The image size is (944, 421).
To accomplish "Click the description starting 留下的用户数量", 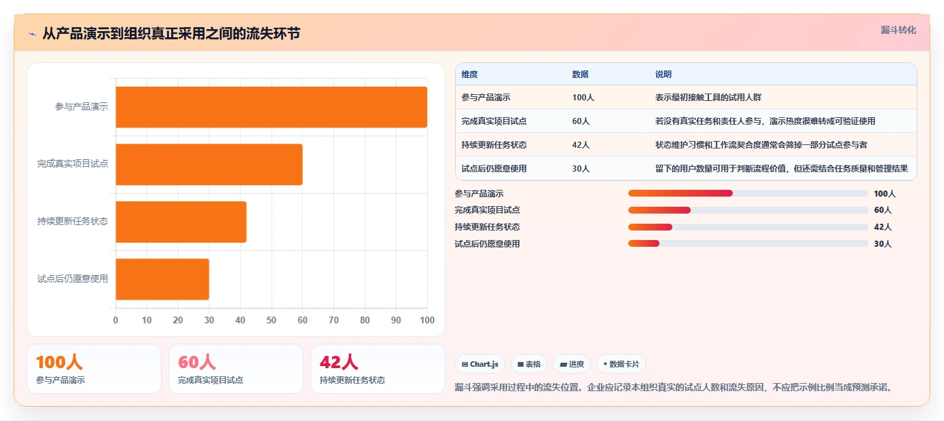I will [x=782, y=169].
